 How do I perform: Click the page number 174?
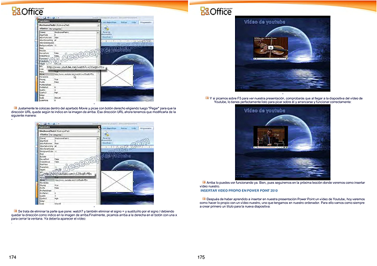pos(13,257)
